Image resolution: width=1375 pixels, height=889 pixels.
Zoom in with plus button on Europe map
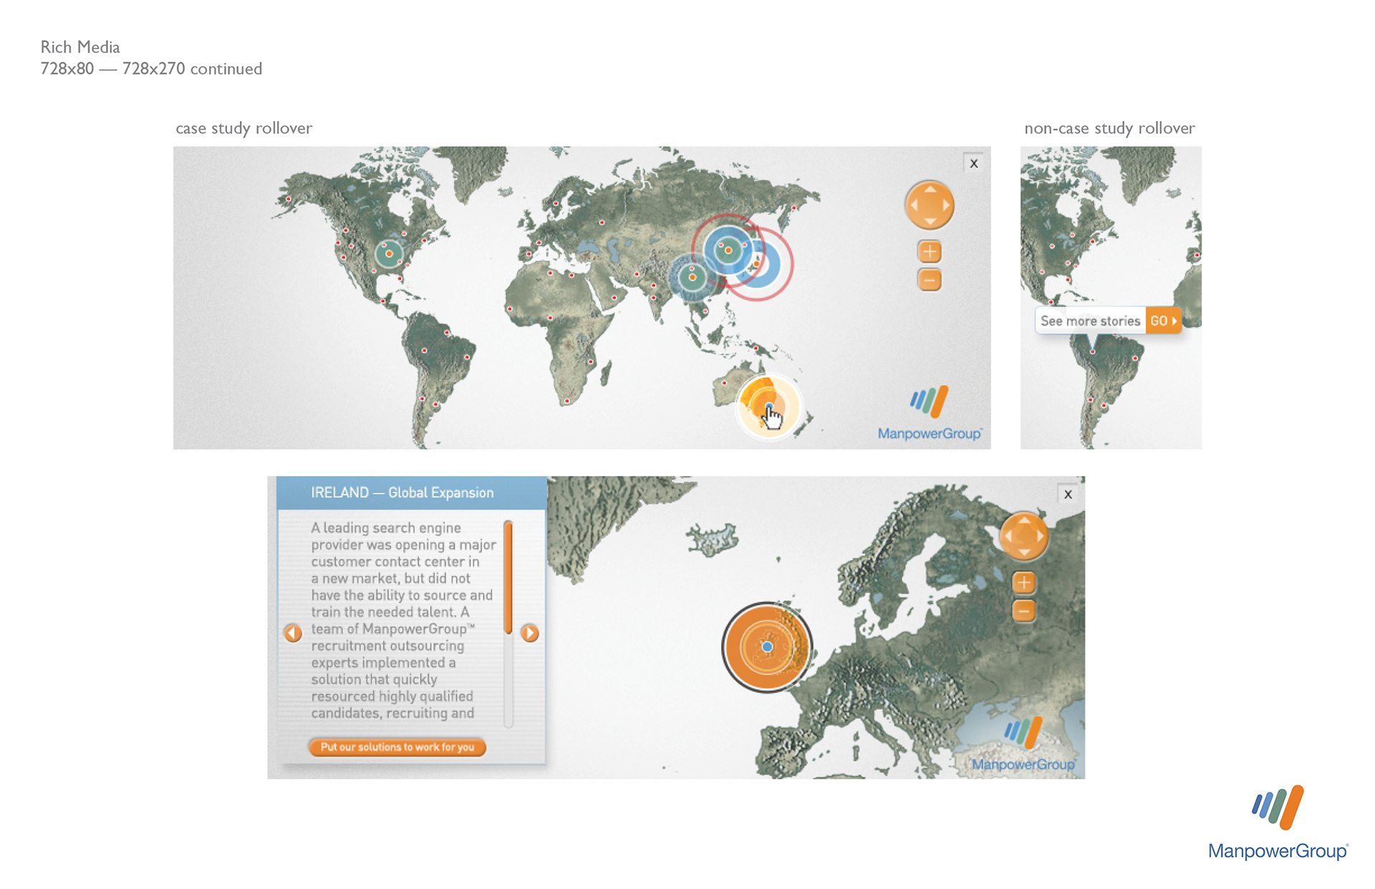click(x=1024, y=583)
